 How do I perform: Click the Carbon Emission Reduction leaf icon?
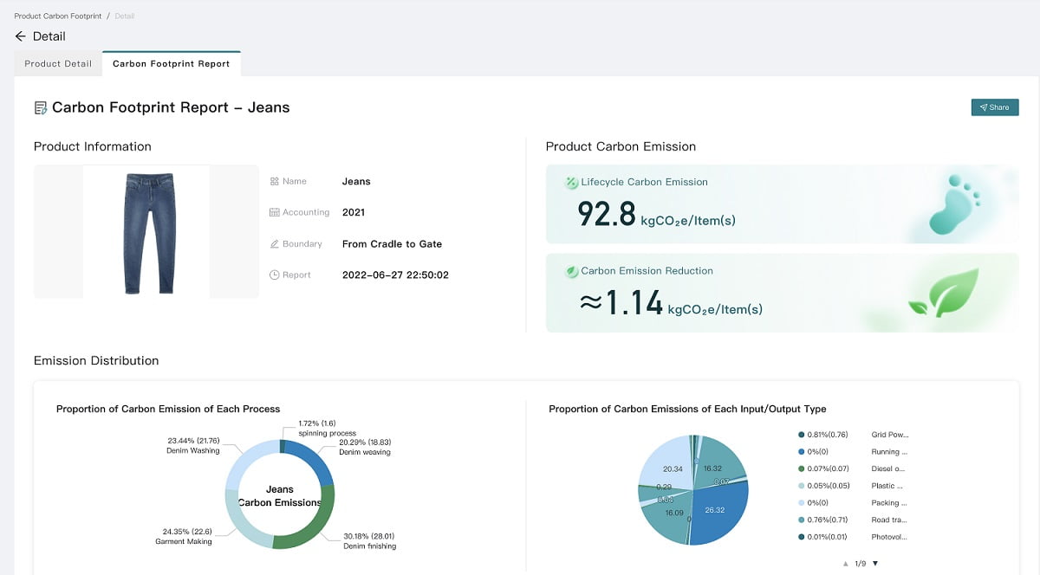coord(571,271)
